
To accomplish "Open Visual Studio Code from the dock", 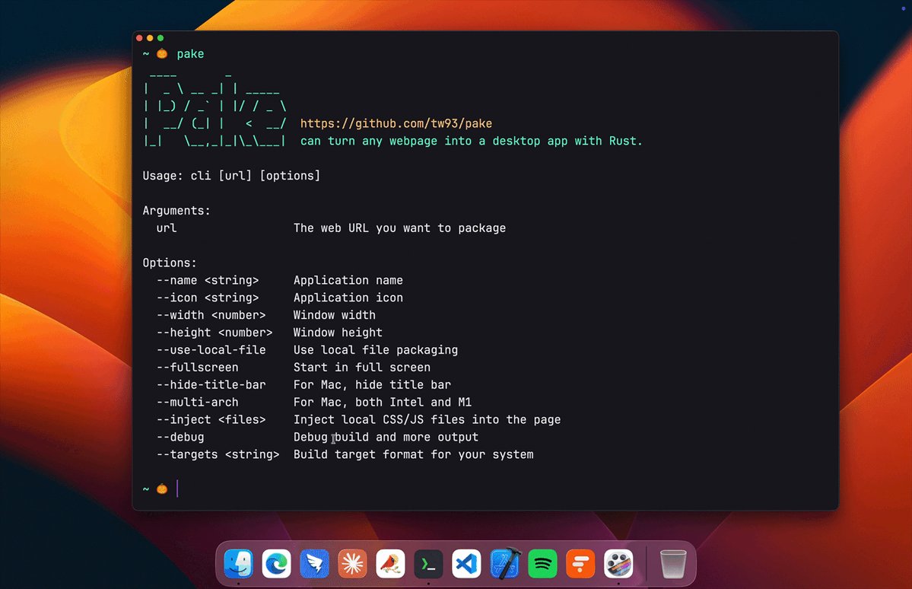I will pyautogui.click(x=467, y=564).
